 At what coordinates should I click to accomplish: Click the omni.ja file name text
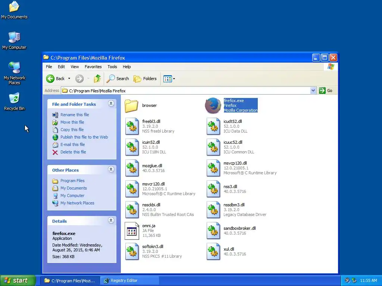148,226
